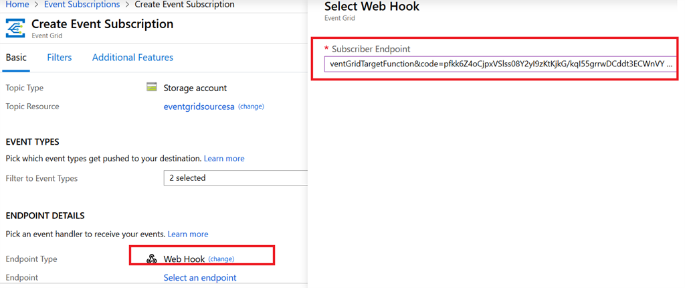The width and height of the screenshot is (685, 288).
Task: Click the Select Web Hook panel title
Action: point(372,7)
